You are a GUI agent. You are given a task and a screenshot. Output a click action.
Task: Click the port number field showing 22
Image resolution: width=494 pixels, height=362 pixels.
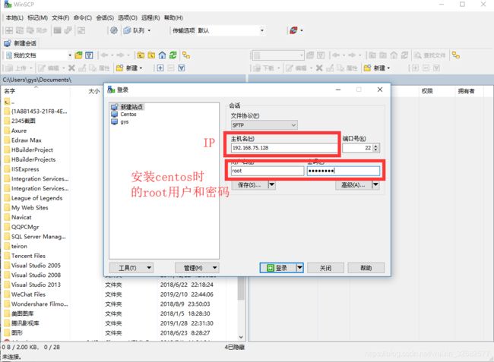(x=358, y=148)
